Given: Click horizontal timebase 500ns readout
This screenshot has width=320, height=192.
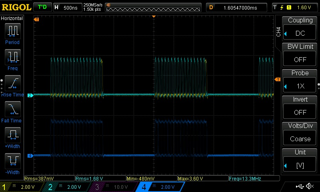Looking at the screenshot, I should click(70, 8).
